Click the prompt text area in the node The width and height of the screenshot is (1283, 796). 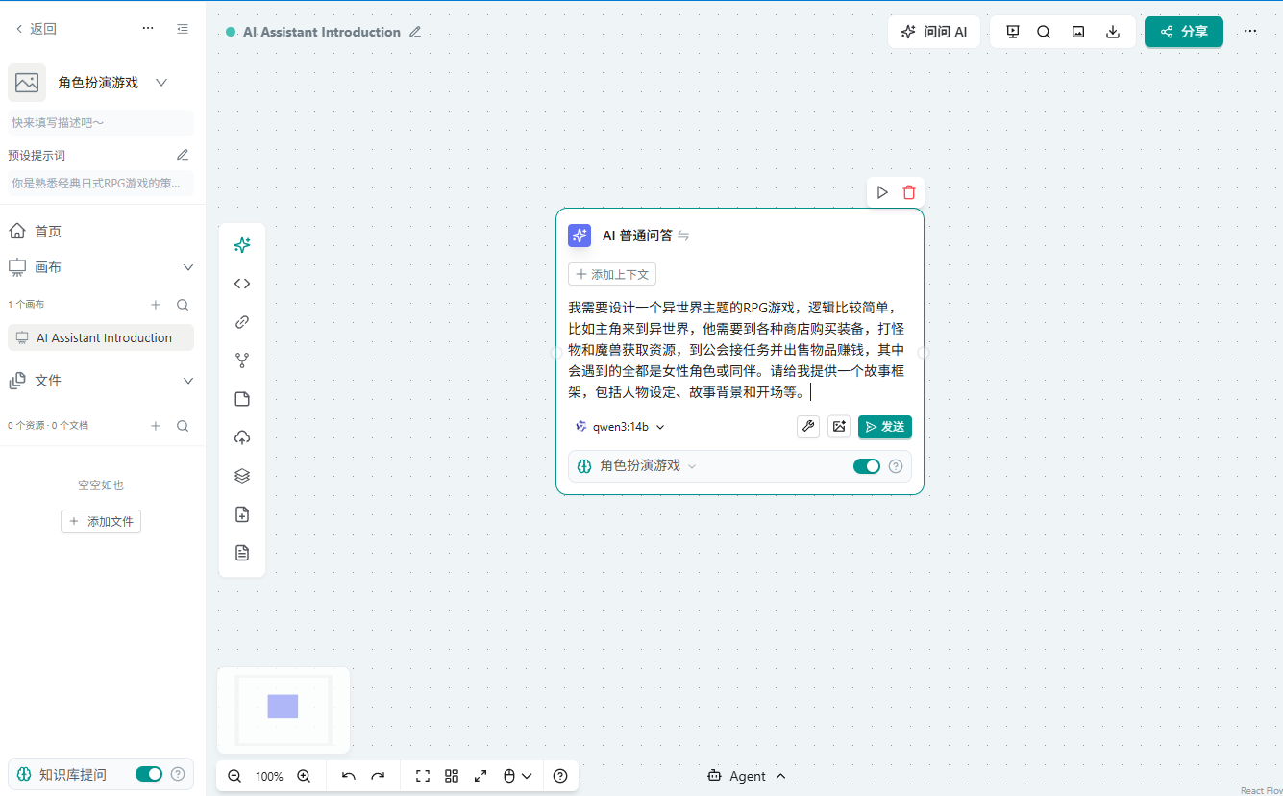(x=738, y=350)
